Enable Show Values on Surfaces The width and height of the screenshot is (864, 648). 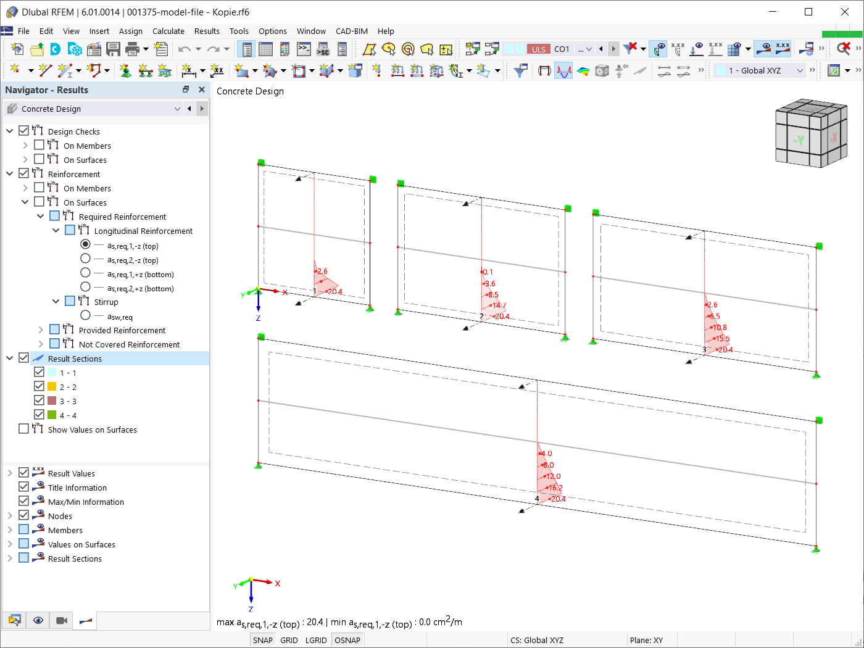[23, 429]
